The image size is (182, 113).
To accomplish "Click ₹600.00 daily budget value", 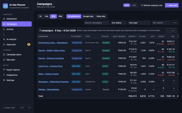I will [x=122, y=43].
